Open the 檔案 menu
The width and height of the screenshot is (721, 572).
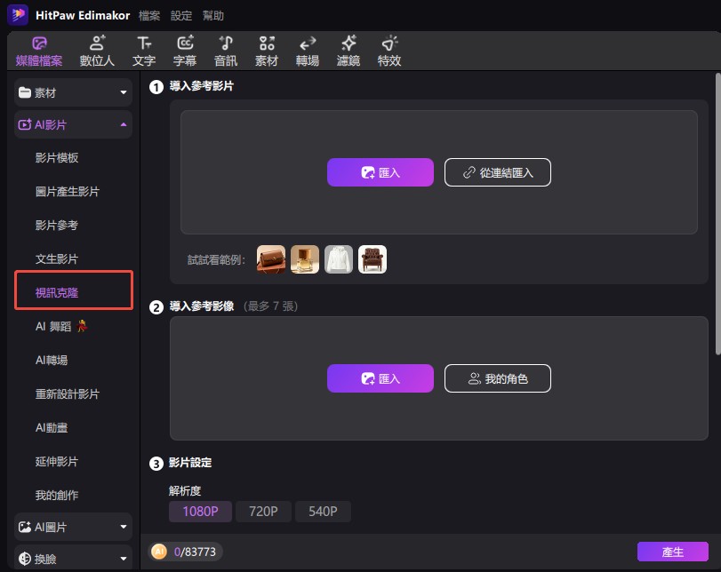coord(149,16)
